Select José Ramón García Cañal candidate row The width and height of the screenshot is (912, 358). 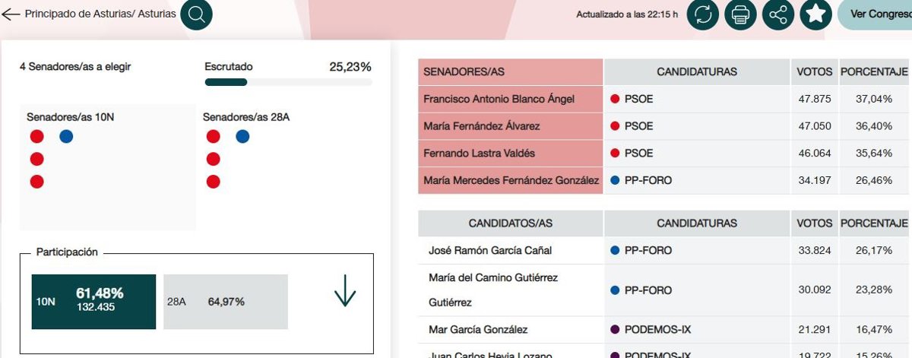point(490,251)
